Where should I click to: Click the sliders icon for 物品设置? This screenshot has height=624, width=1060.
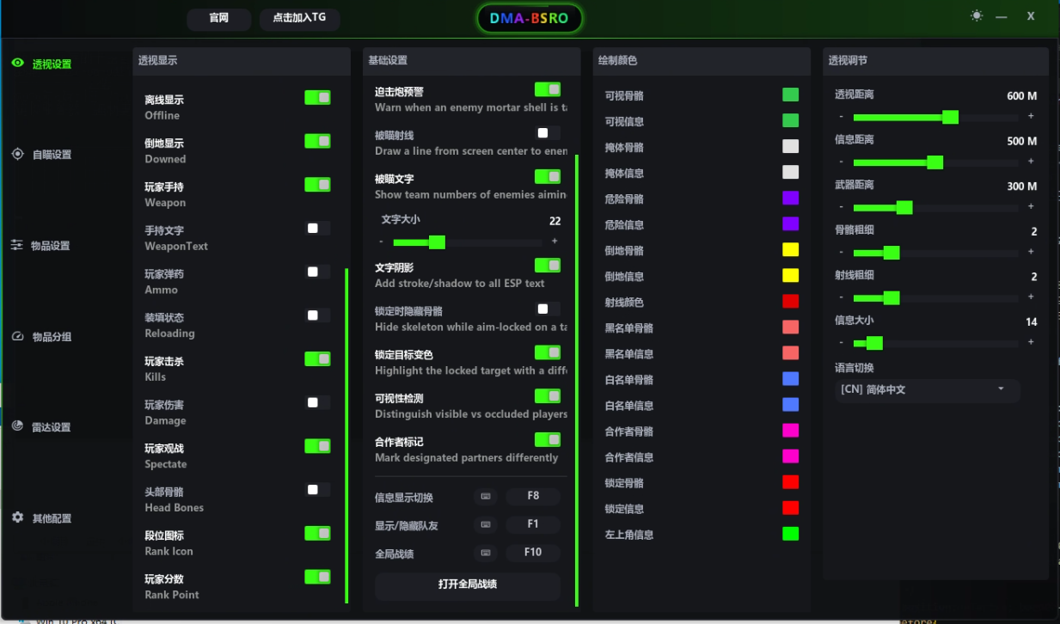click(17, 245)
